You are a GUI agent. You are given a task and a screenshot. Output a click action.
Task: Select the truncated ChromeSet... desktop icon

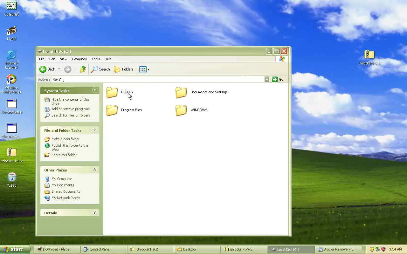point(12,131)
